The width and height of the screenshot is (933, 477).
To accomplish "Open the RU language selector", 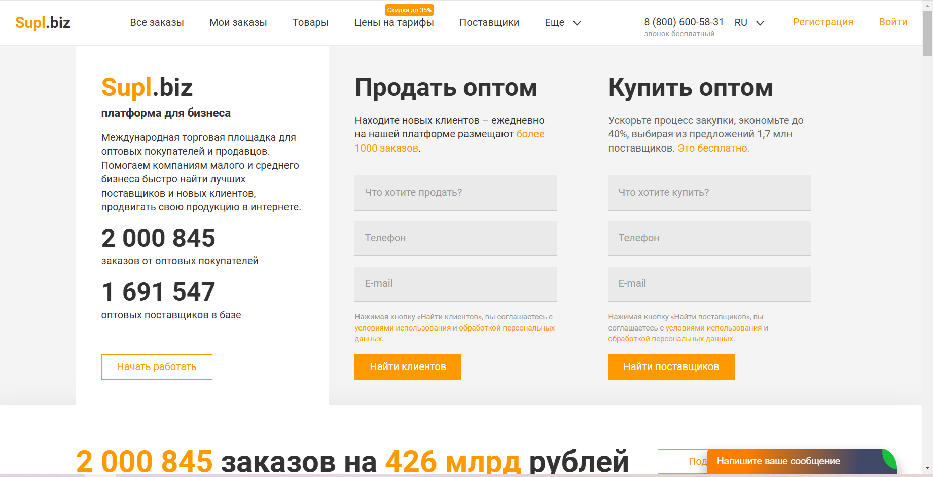I will point(749,23).
